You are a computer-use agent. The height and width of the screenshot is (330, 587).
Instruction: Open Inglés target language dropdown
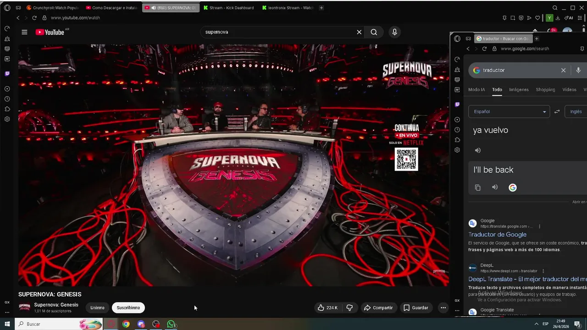point(576,111)
